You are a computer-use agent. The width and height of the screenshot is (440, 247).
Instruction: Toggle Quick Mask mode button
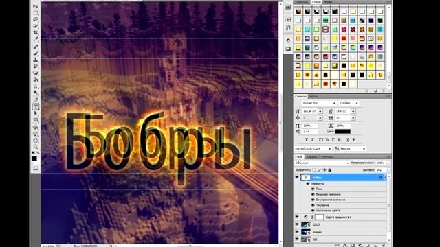click(36, 168)
